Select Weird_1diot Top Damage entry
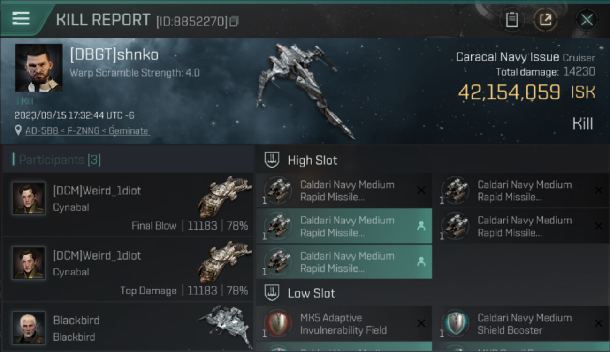 pyautogui.click(x=128, y=269)
